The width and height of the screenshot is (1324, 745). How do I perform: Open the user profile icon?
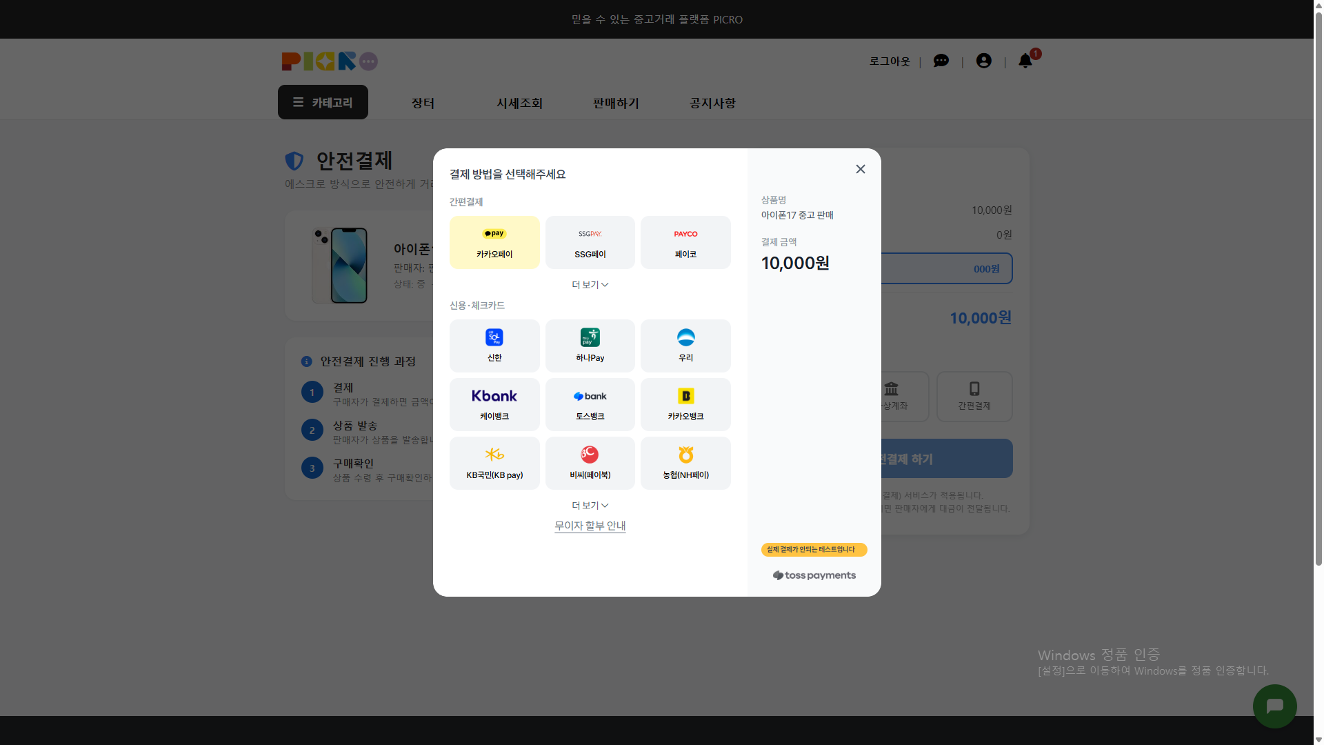tap(984, 61)
